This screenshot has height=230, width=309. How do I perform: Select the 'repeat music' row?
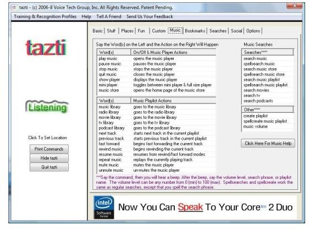pyautogui.click(x=157, y=160)
